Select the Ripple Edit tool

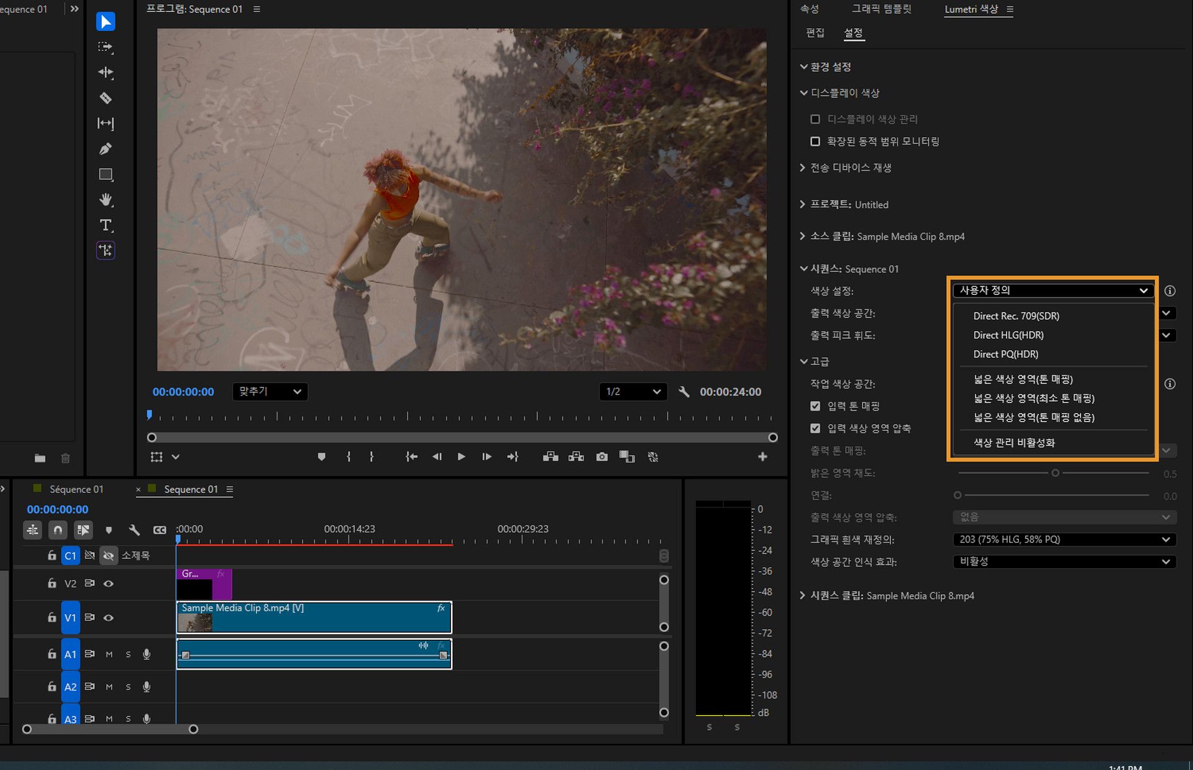coord(106,73)
